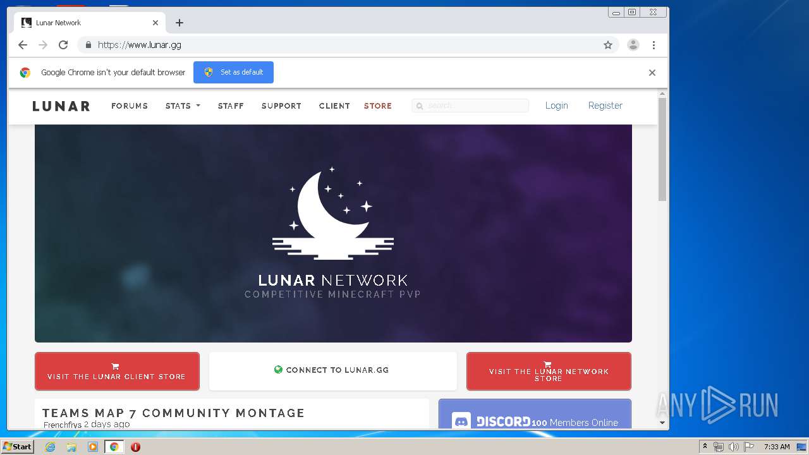Click the padlock site security icon
Viewport: 809px width, 455px height.
tap(88, 45)
